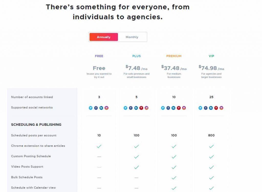Select the Annually billing option

[104, 37]
